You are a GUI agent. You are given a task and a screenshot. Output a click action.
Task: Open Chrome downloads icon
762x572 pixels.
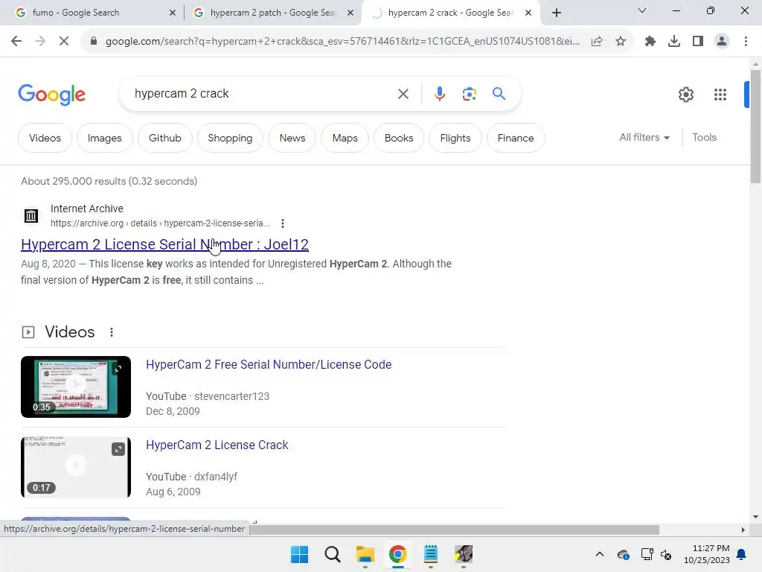(x=674, y=42)
